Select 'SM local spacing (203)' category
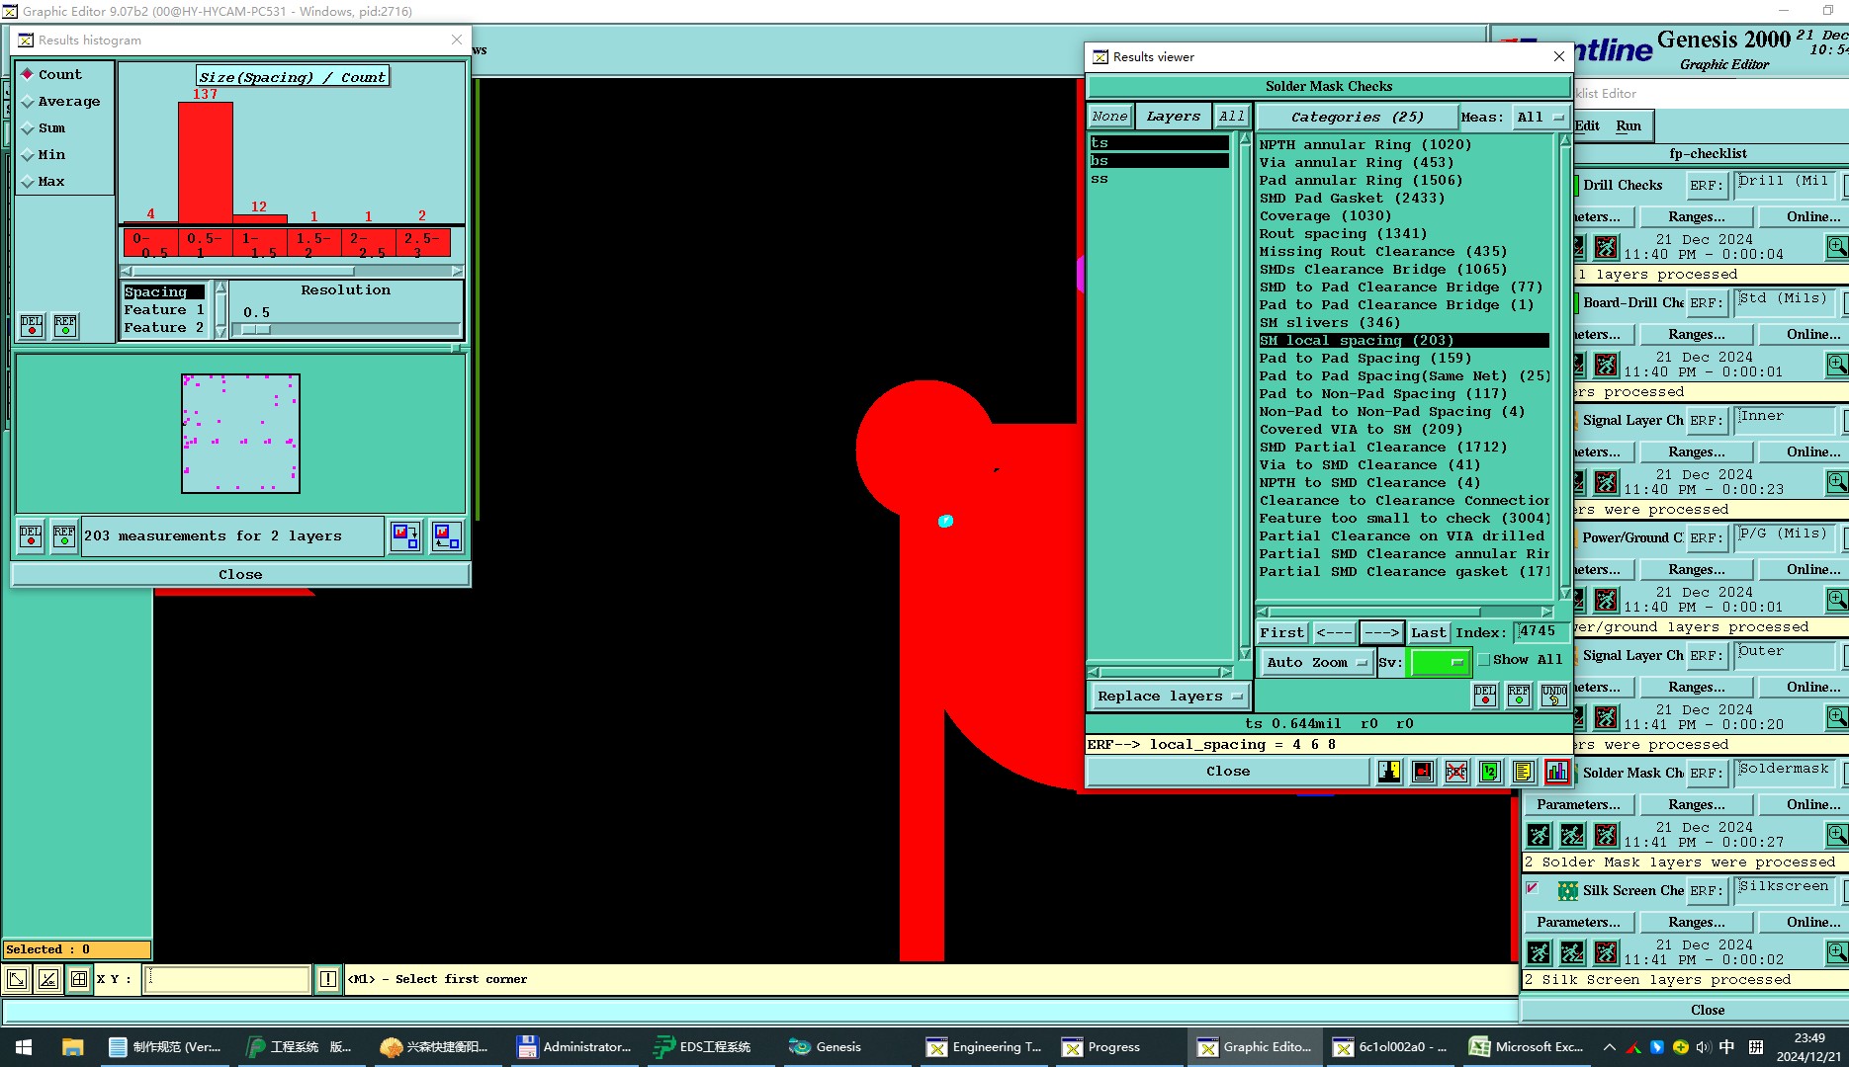Viewport: 1849px width, 1067px height. [x=1403, y=340]
